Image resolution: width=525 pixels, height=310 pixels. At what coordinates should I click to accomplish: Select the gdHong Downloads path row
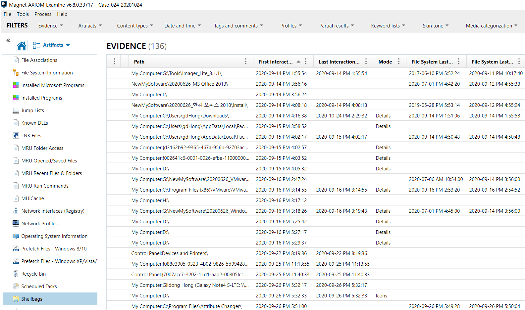click(x=316, y=115)
